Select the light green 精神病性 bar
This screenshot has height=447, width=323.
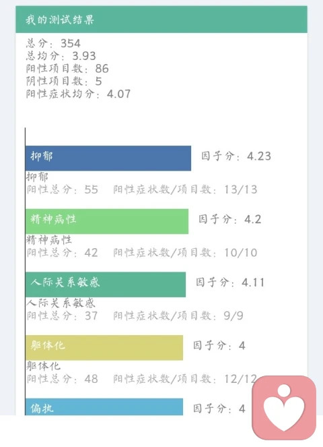pos(107,222)
